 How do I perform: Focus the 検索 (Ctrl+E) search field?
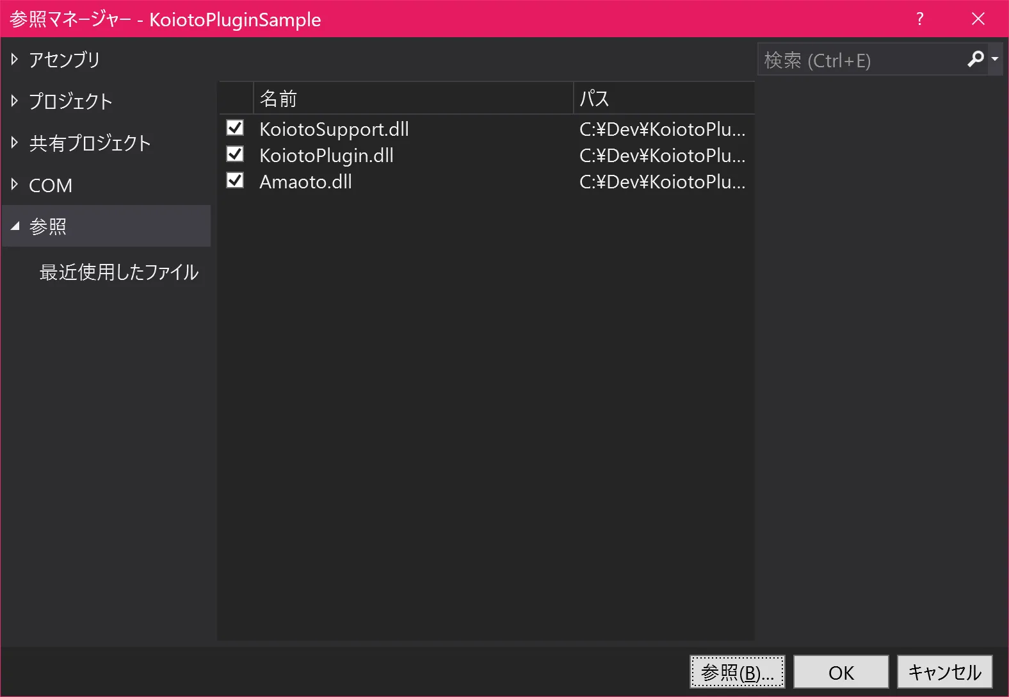point(861,60)
